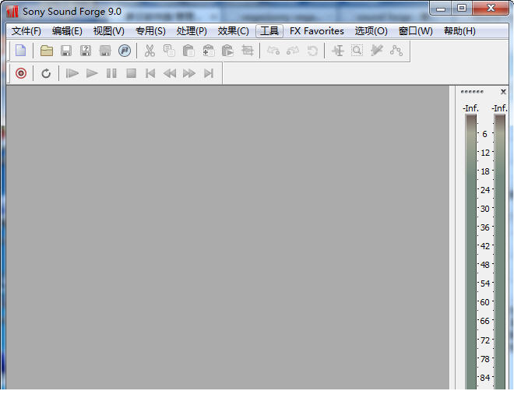Click the Go to End transport button

coord(209,73)
